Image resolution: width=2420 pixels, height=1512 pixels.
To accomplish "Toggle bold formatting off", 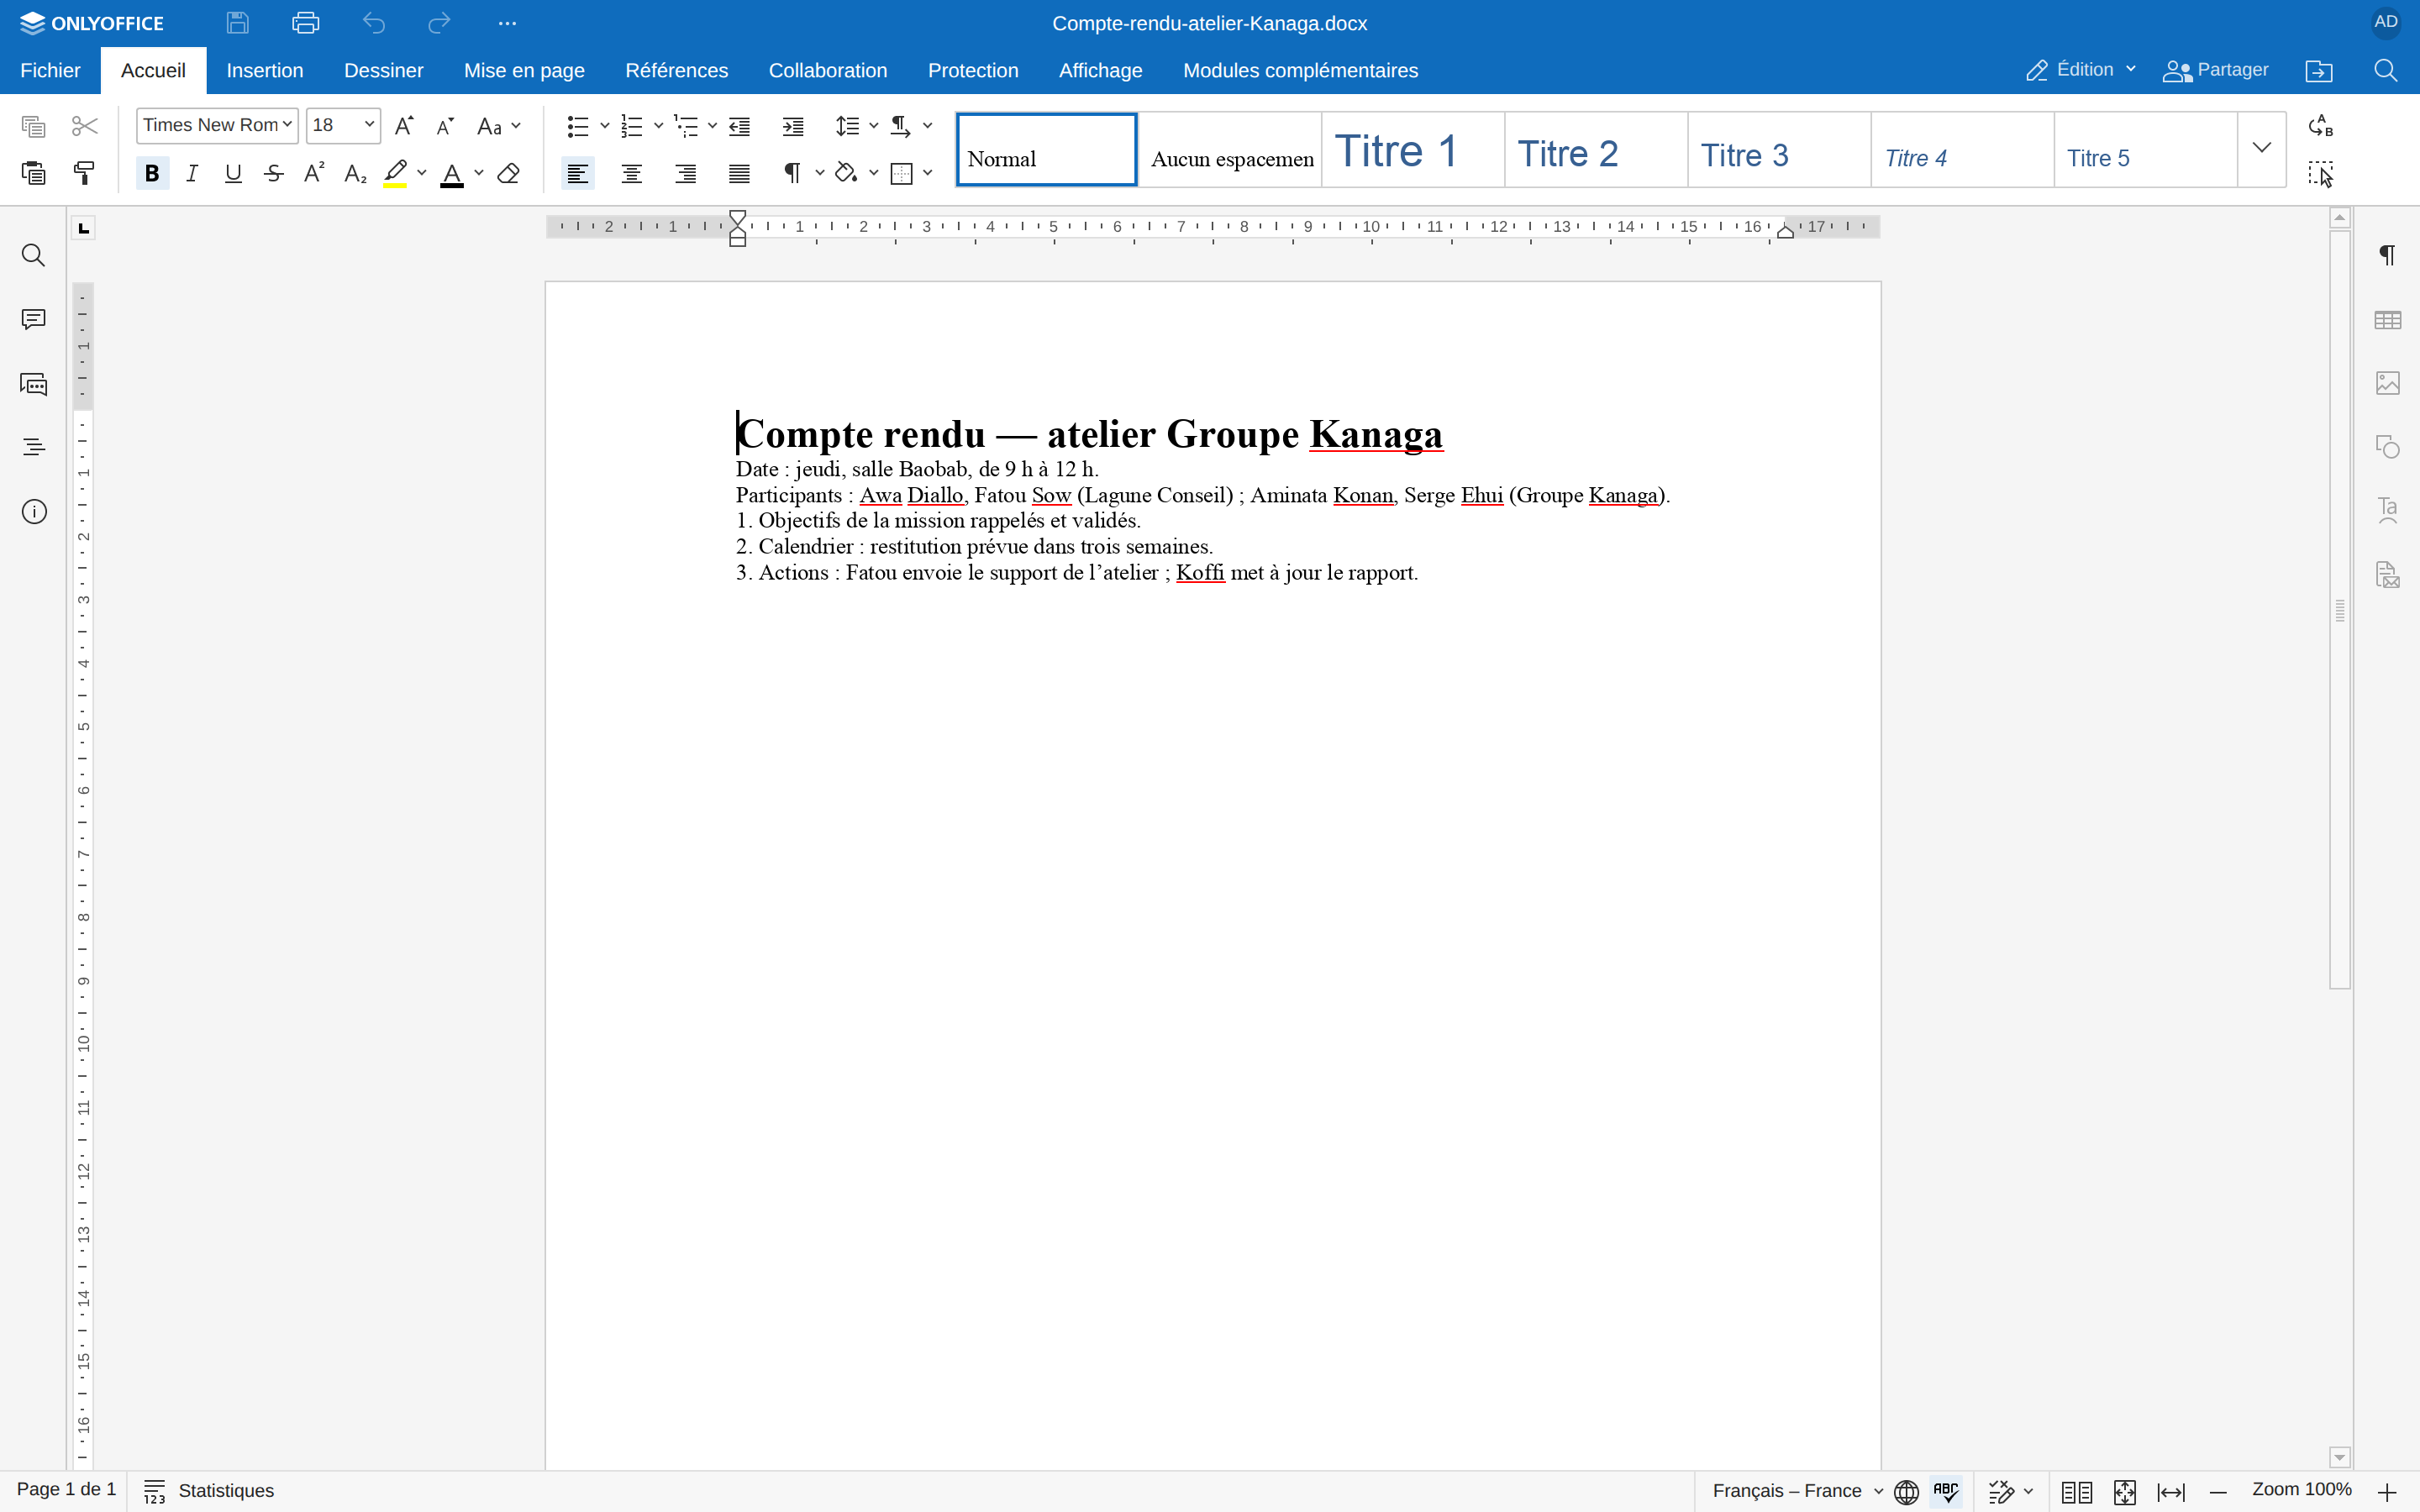I will pos(152,174).
